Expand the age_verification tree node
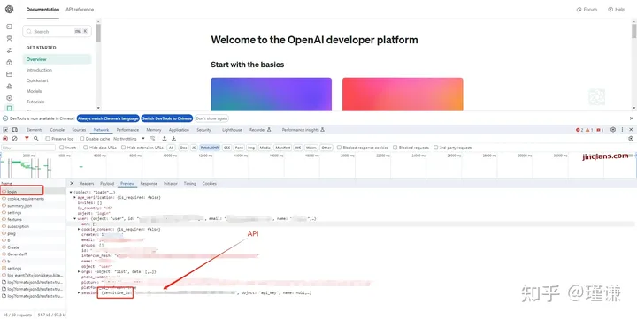 74,197
